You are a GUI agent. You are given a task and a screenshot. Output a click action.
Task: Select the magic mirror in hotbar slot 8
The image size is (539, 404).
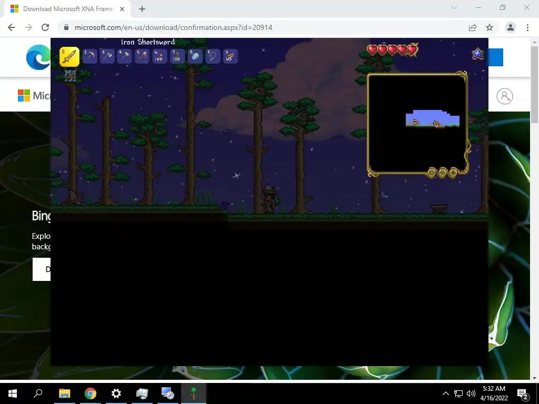195,56
